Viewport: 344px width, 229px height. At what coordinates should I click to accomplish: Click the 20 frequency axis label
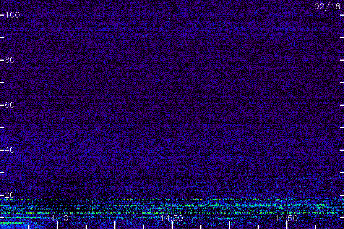pos(10,195)
